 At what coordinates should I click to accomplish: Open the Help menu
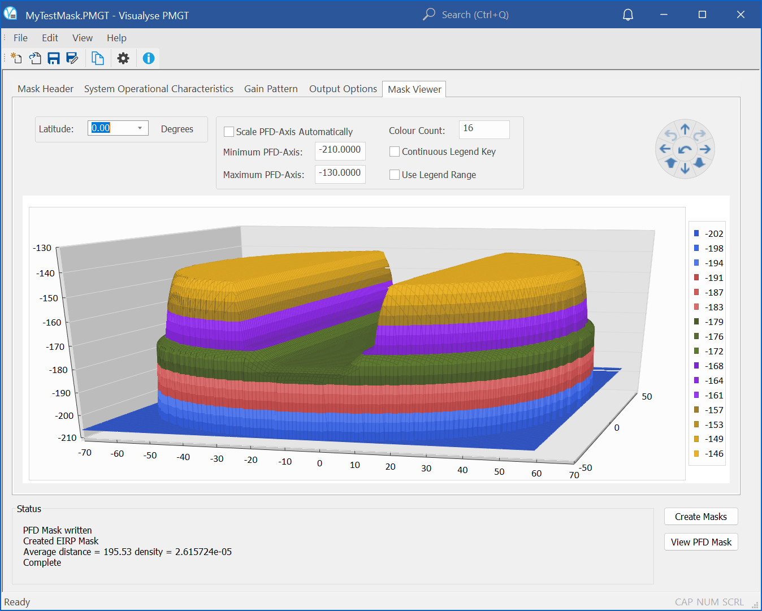[x=116, y=38]
